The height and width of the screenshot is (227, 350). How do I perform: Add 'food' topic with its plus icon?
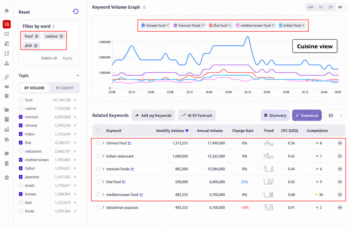pyautogui.click(x=75, y=100)
